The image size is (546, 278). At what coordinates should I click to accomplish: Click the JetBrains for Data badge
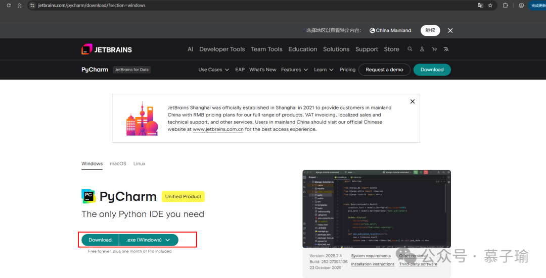click(131, 70)
